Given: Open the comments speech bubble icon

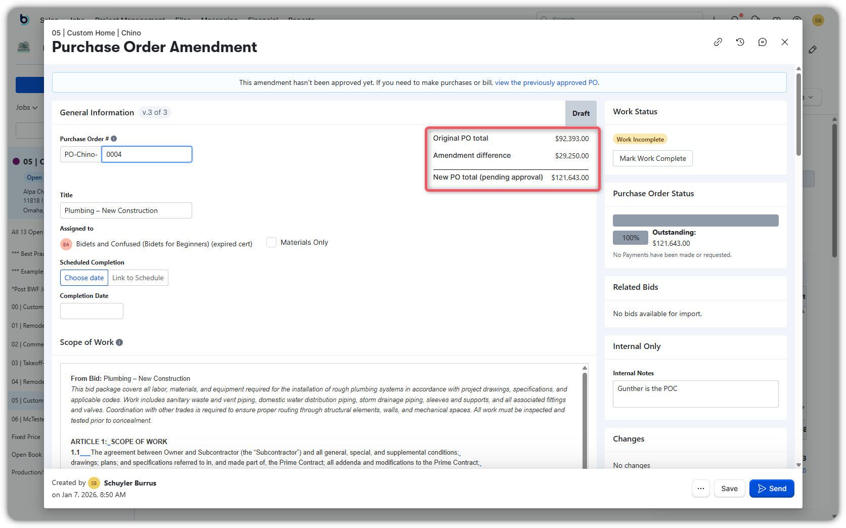Looking at the screenshot, I should 762,42.
